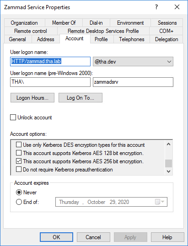188x246 pixels.
Task: Click the User logon name field
Action: pyautogui.click(x=50, y=61)
